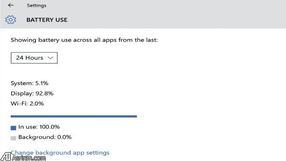
Task: Select the Display: 92.8% entry
Action: click(32, 94)
